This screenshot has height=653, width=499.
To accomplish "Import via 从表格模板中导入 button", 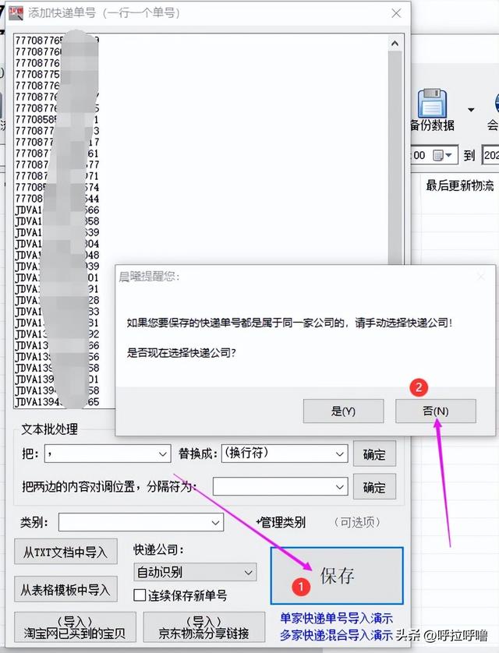I will click(65, 589).
